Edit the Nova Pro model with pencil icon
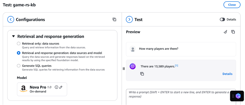Viewport: 245px width, 105px height. [x=61, y=87]
